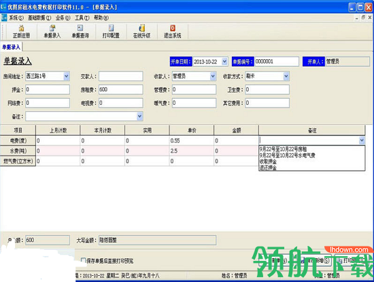Open the 系统(S) menu
Screen dimensions: 374x282
tap(16, 18)
